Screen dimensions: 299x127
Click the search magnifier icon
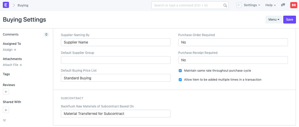(x=225, y=5)
